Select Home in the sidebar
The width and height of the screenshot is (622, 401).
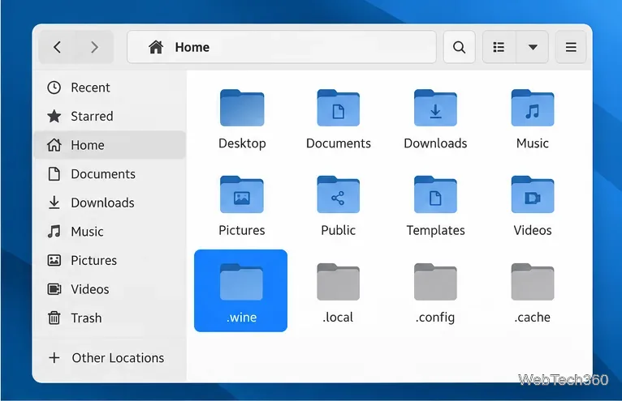(x=110, y=145)
